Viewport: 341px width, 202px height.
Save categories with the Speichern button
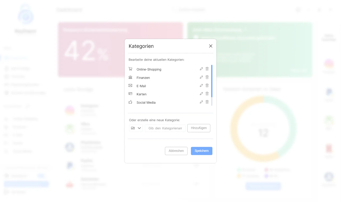pyautogui.click(x=202, y=151)
